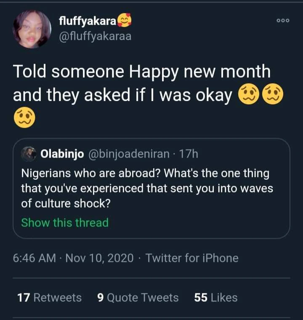View the 9 Quote Tweets list

(x=138, y=298)
